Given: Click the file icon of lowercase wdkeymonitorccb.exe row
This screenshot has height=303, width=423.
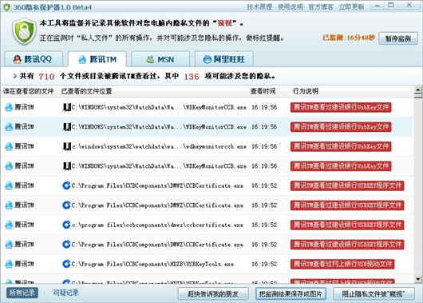Looking at the screenshot, I should point(66,146).
